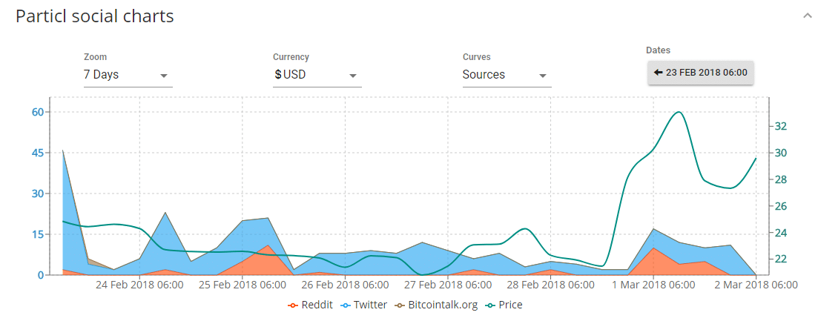This screenshot has width=818, height=321.
Task: Open the Curves Sources dropdown
Action: (507, 75)
